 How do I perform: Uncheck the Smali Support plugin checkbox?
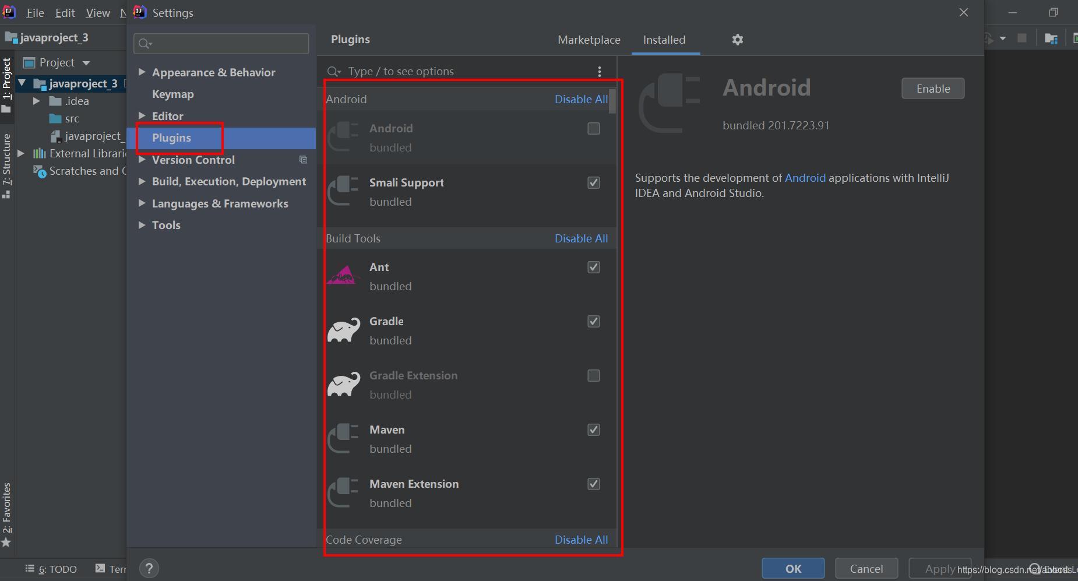tap(594, 182)
